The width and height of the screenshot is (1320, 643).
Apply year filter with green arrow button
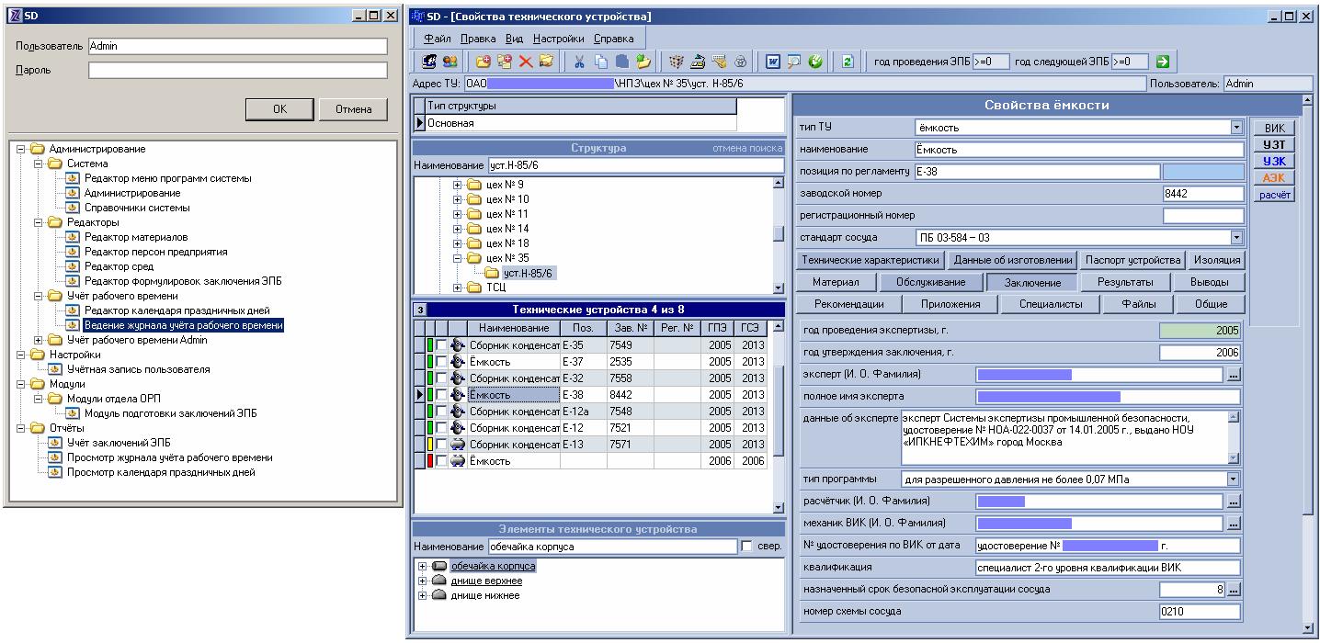1163,62
